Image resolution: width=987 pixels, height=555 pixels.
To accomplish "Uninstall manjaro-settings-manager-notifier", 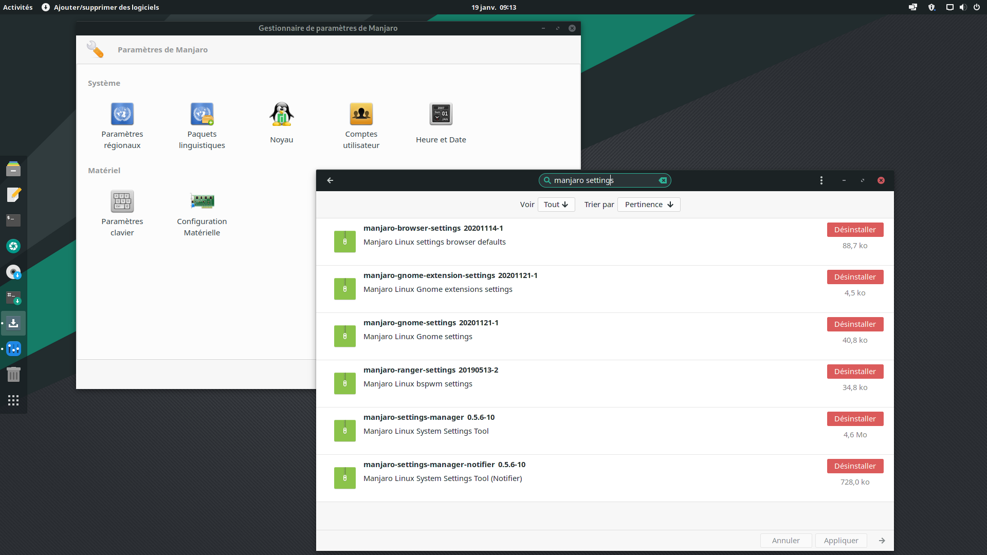I will click(855, 466).
